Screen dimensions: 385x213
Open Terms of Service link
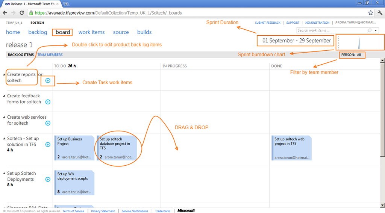click(x=73, y=211)
